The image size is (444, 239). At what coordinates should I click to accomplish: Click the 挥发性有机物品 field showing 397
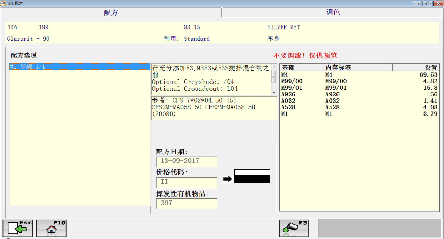[187, 203]
